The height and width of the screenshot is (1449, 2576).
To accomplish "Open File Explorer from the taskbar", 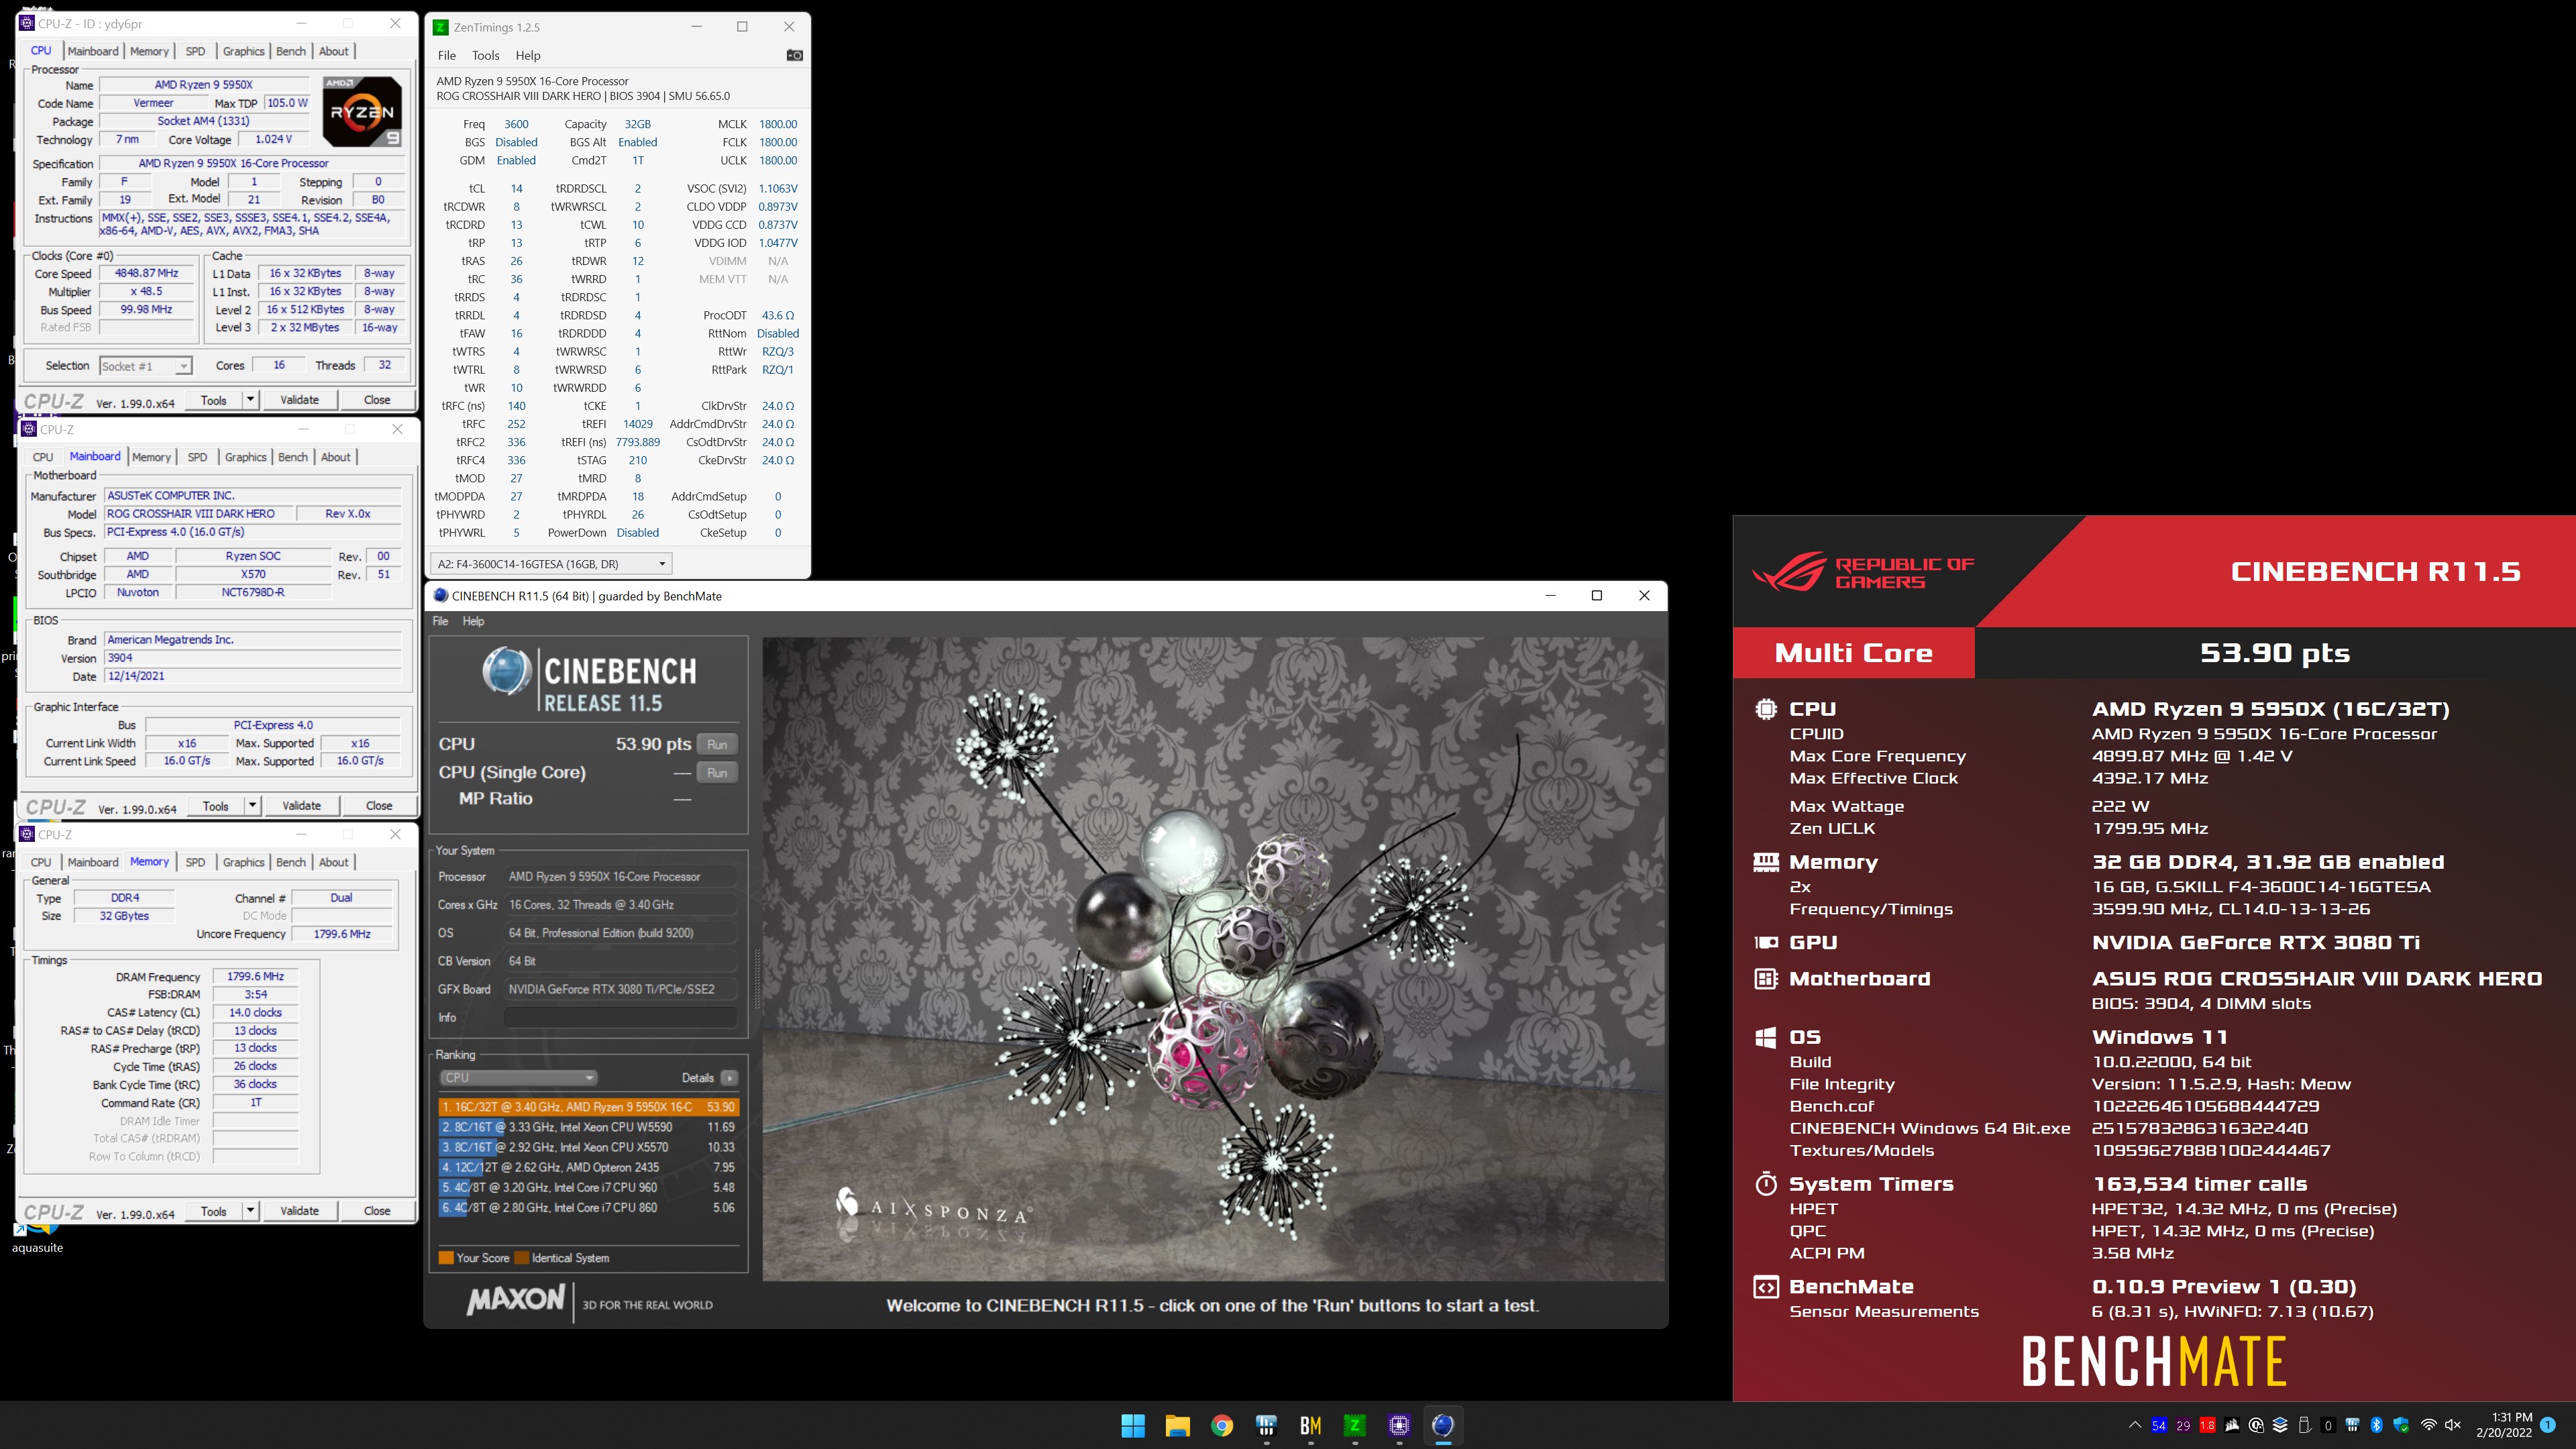I will (x=1177, y=1425).
